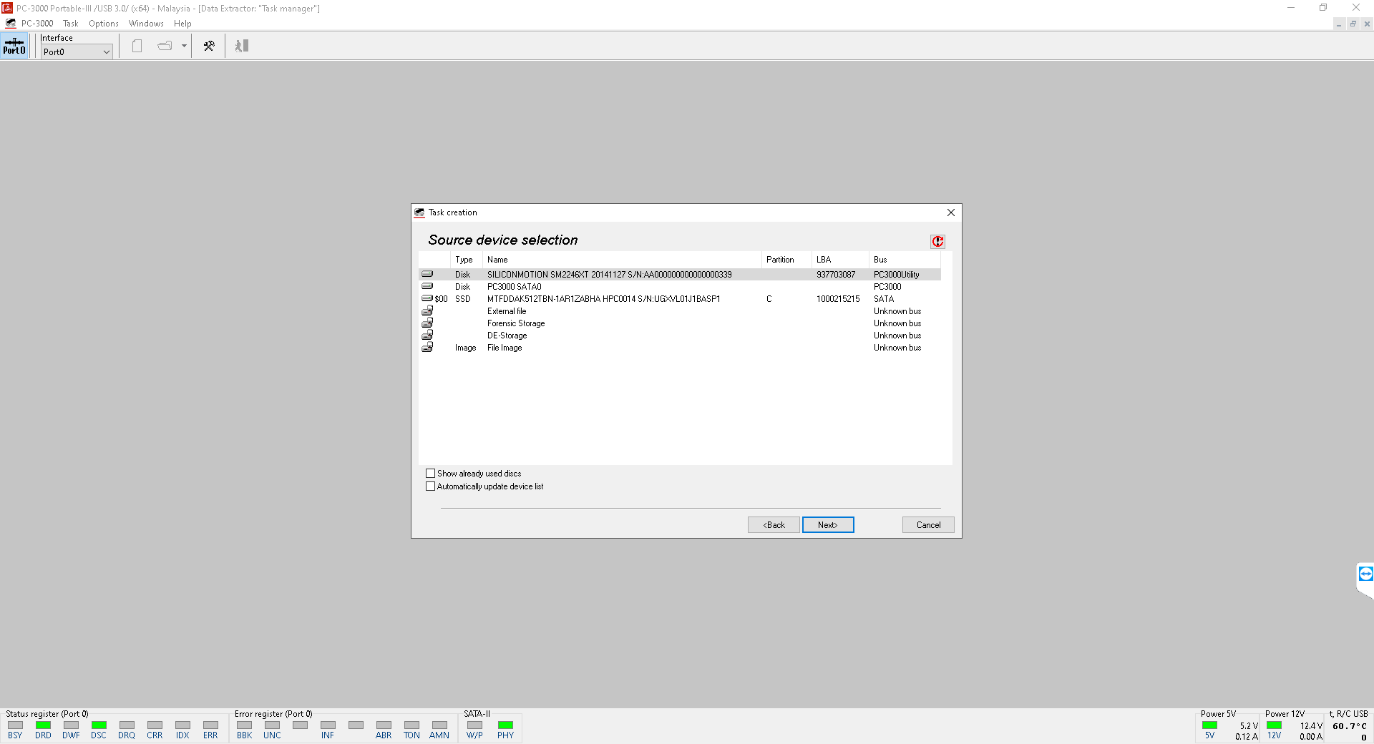Expand the Interface Port0 dropdown

pyautogui.click(x=106, y=52)
